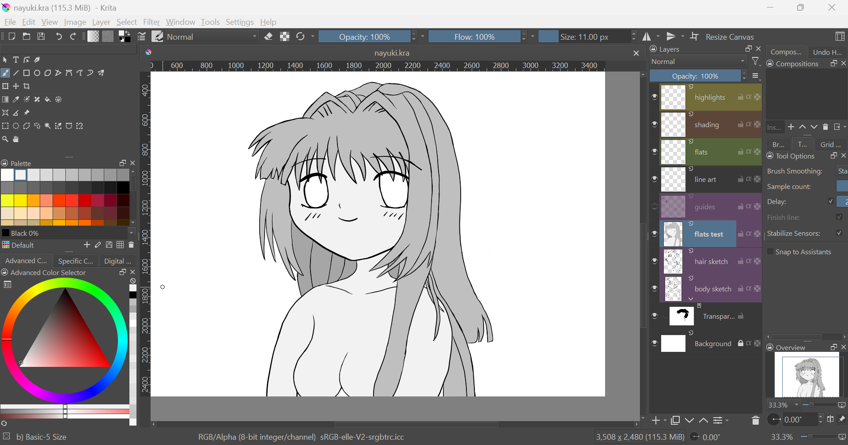Uncheck the Stabilize Sensors checkbox
Image resolution: width=848 pixels, height=445 pixels.
click(x=839, y=233)
